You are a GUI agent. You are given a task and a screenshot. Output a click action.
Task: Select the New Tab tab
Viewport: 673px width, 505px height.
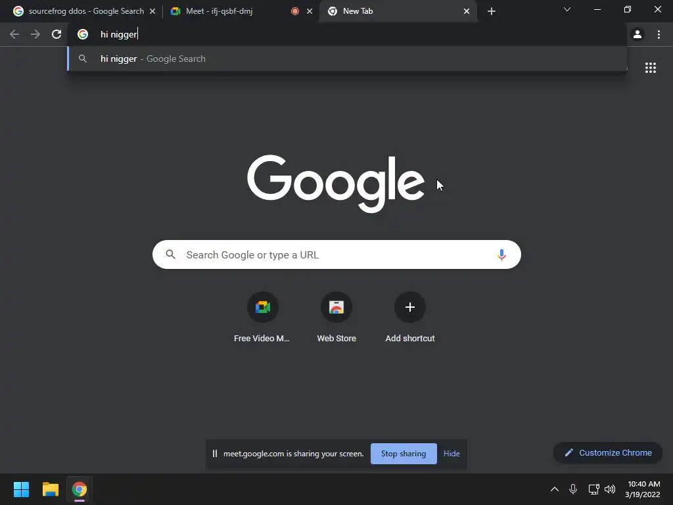(x=398, y=11)
